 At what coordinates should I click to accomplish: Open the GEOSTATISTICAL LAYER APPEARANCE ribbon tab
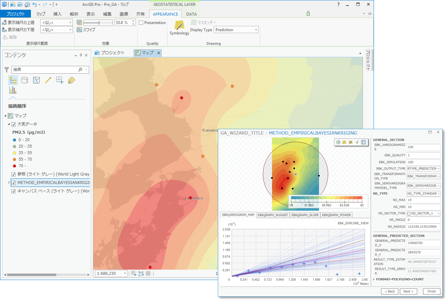coord(165,14)
